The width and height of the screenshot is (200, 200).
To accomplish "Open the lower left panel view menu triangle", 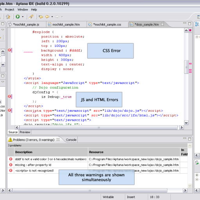I will (x=3, y=82).
